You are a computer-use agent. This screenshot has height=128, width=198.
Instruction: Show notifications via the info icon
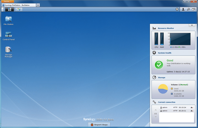click(x=177, y=9)
